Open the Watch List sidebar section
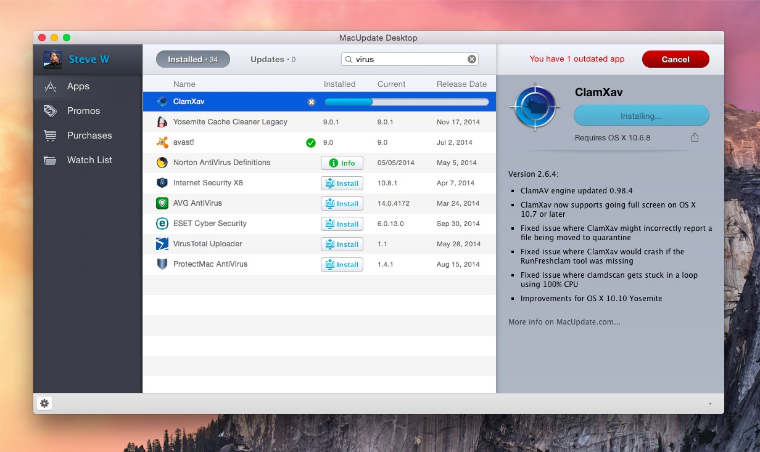 pyautogui.click(x=88, y=160)
